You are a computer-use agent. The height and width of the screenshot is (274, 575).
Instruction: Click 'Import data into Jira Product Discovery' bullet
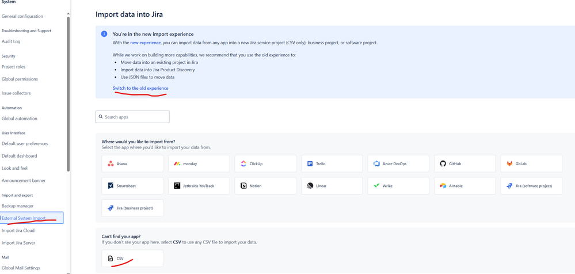click(x=158, y=70)
